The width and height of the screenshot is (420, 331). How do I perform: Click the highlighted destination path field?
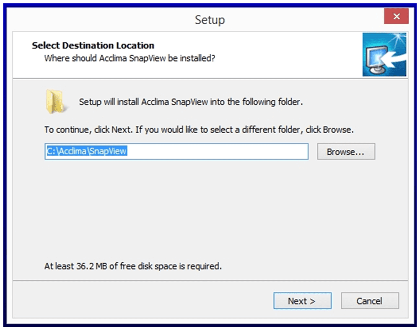click(177, 151)
